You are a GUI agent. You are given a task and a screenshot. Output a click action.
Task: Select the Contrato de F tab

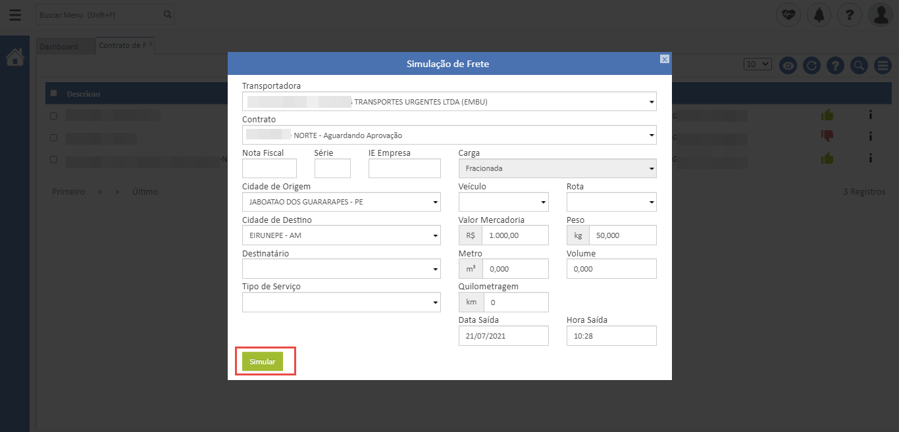(122, 45)
